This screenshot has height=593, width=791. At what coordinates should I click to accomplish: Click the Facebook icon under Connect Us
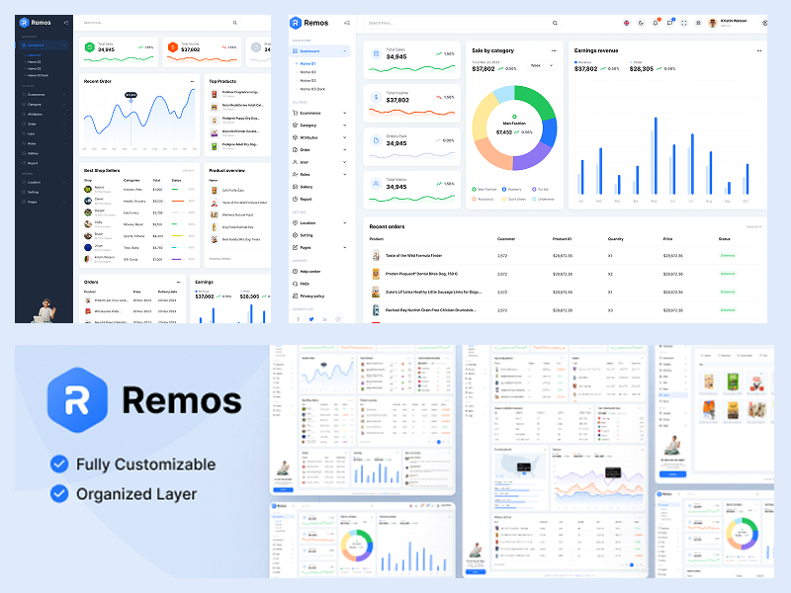pyautogui.click(x=299, y=318)
